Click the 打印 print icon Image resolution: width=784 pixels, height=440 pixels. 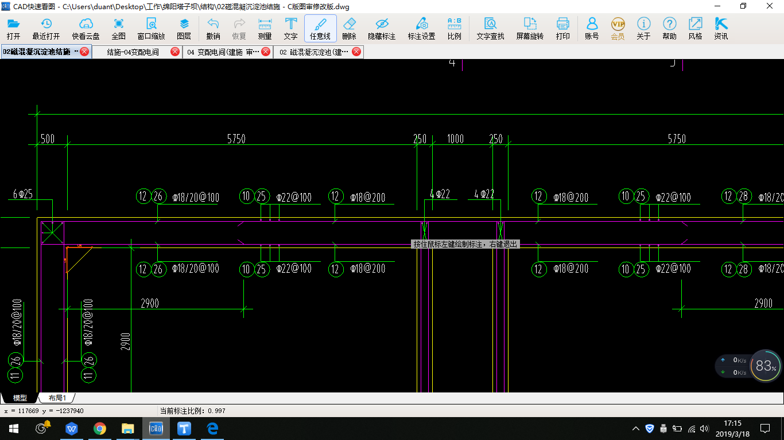(x=563, y=28)
